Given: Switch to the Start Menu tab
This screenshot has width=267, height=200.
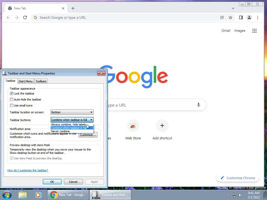Looking at the screenshot, I should point(26,81).
